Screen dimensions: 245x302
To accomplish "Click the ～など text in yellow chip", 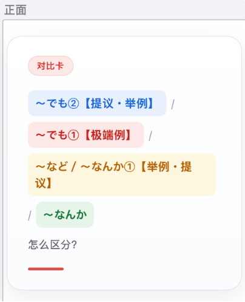I will [52, 167].
